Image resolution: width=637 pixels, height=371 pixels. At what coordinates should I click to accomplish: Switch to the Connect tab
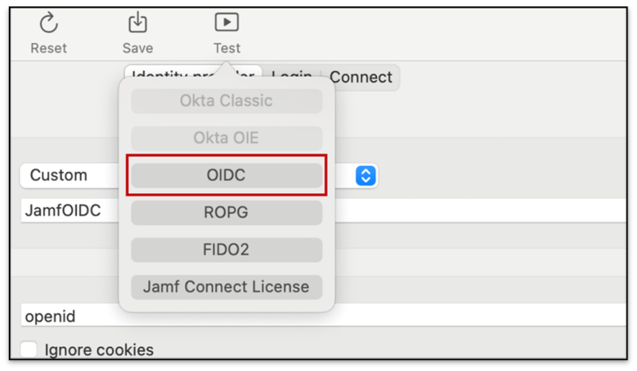(x=360, y=77)
